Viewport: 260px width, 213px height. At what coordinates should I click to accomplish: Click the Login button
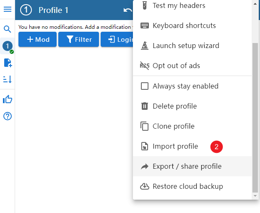coord(117,40)
